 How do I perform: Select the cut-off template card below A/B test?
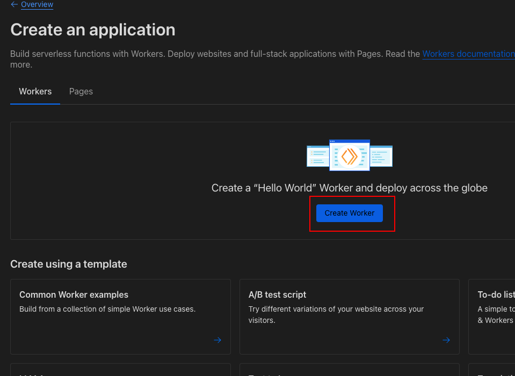point(349,370)
